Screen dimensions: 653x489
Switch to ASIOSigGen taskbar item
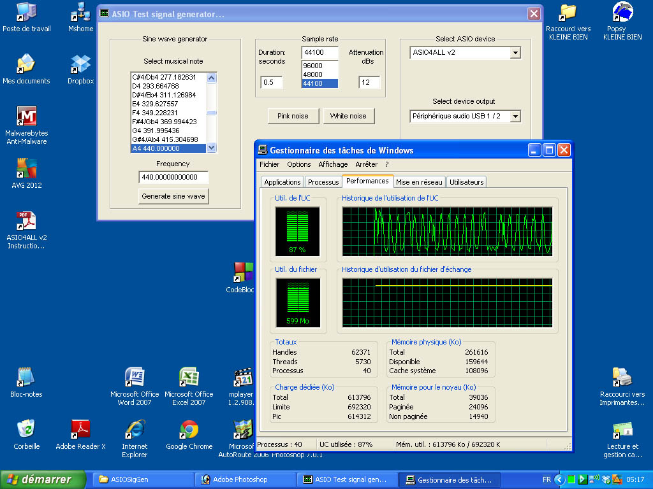[x=142, y=479]
